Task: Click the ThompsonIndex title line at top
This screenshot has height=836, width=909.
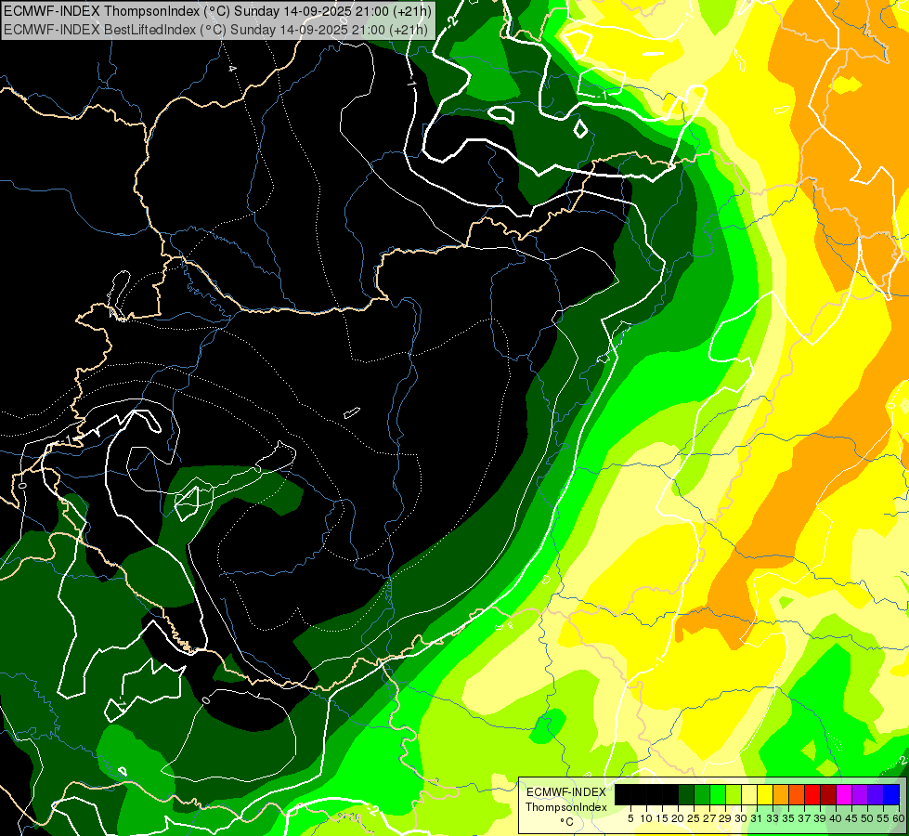Action: click(x=217, y=11)
